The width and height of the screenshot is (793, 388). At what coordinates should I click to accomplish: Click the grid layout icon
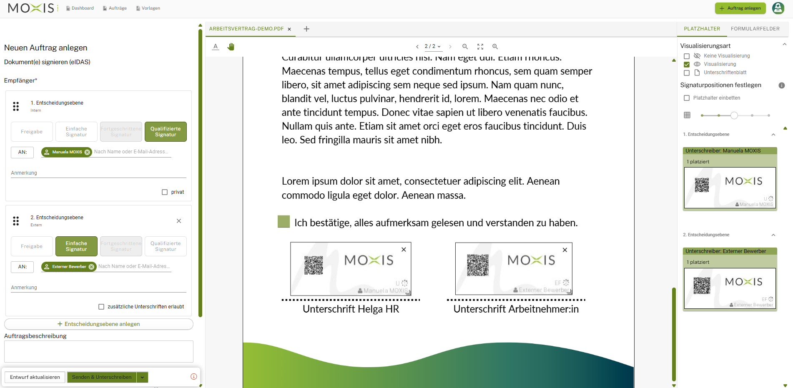coord(687,115)
